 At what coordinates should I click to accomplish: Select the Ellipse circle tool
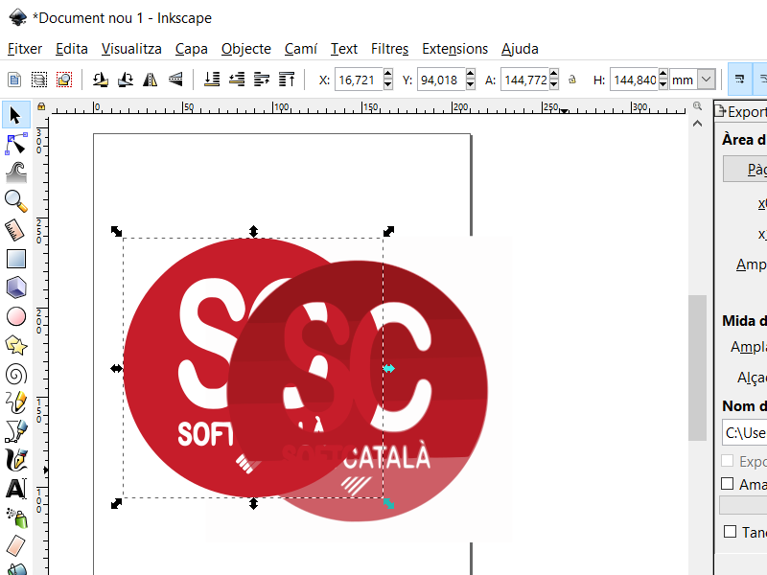click(x=15, y=316)
